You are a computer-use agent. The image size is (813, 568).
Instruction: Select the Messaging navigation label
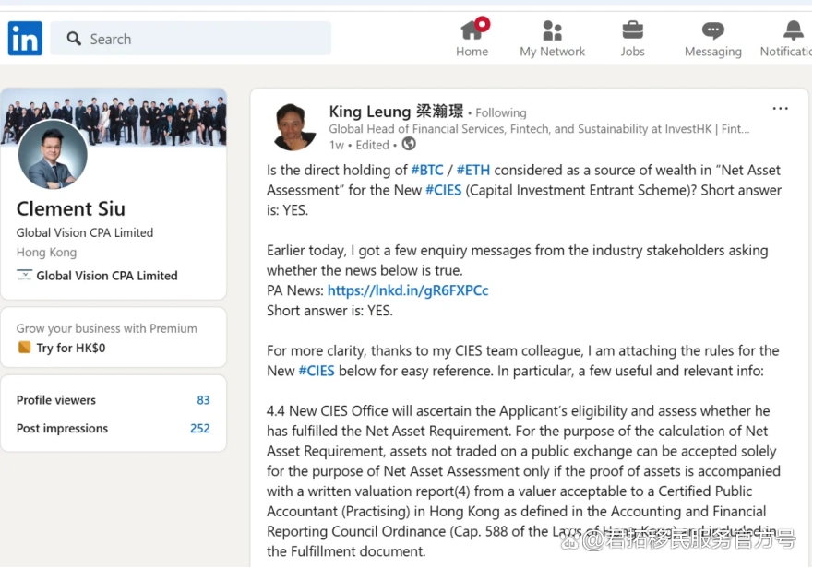(713, 52)
